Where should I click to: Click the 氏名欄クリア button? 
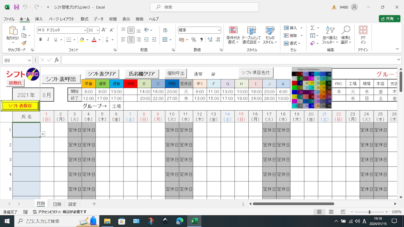142,74
